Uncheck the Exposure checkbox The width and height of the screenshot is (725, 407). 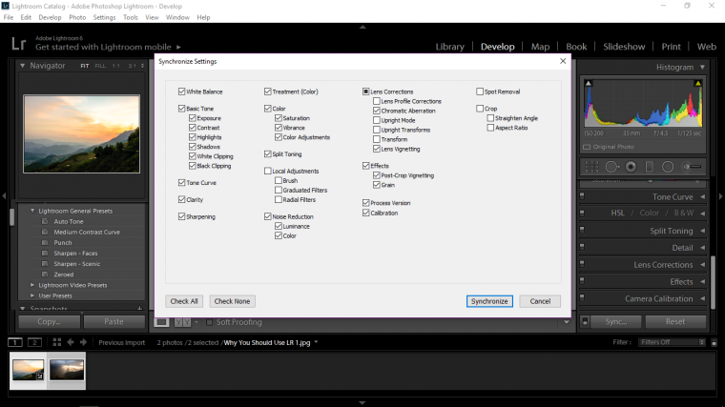coord(193,118)
